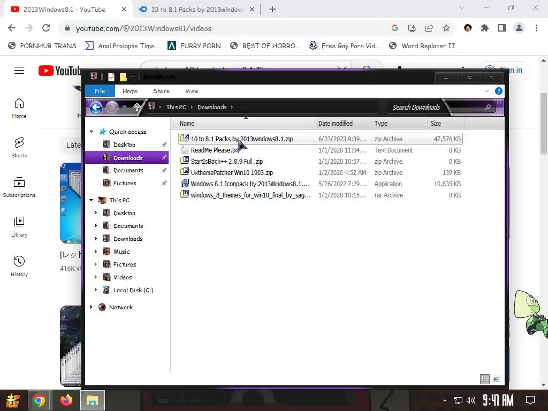Click Share this page icon in Chrome

(429, 28)
